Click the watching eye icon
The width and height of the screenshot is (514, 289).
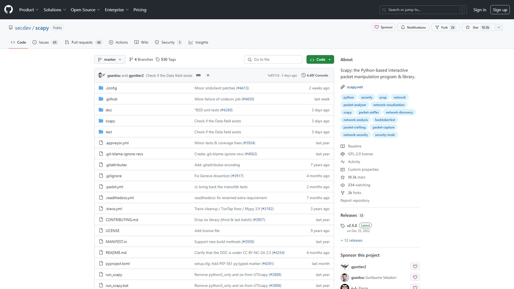point(343,185)
